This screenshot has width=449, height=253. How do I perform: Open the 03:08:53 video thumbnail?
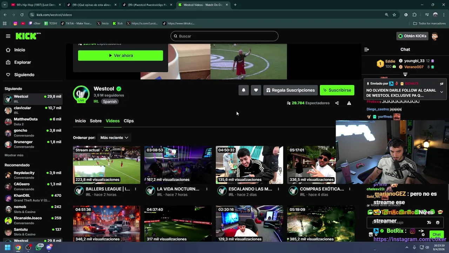pos(178,165)
